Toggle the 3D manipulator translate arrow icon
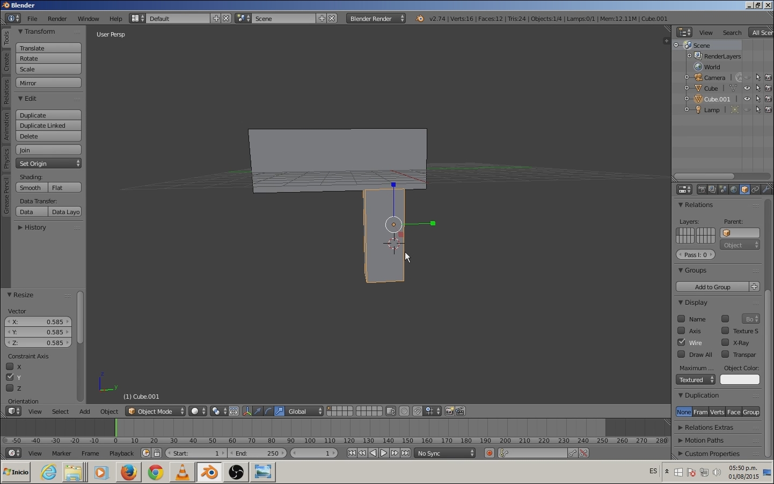The width and height of the screenshot is (774, 484). (x=258, y=412)
